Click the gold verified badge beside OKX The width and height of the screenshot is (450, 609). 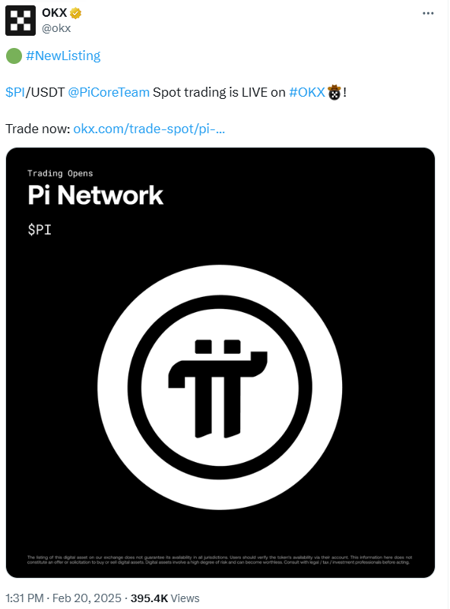[x=76, y=13]
